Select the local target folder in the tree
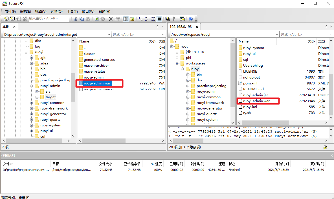The height and width of the screenshot is (199, 334). 50,97
